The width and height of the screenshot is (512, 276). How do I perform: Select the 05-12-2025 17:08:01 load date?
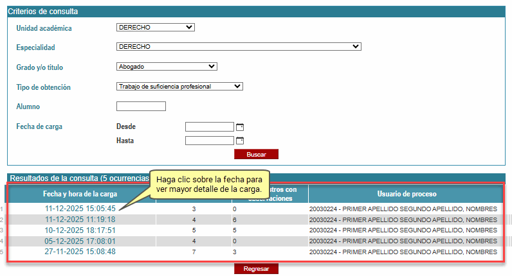80,241
